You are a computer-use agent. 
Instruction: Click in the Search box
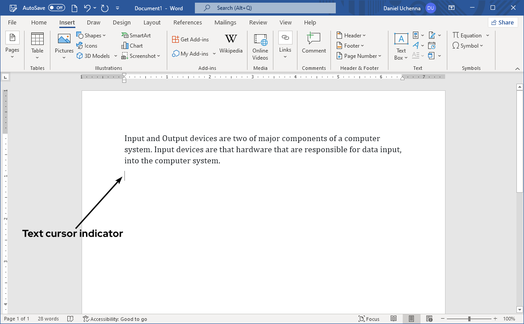click(265, 8)
